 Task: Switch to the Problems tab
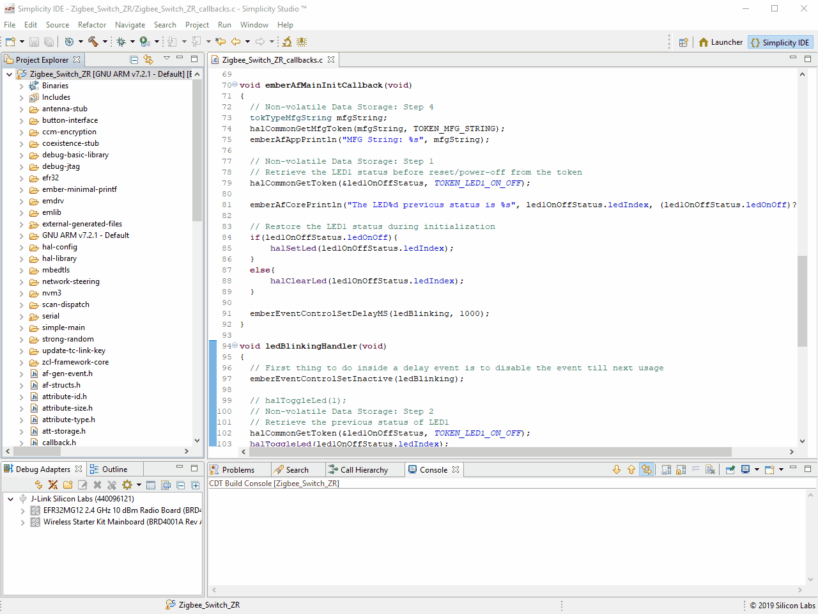coord(238,470)
